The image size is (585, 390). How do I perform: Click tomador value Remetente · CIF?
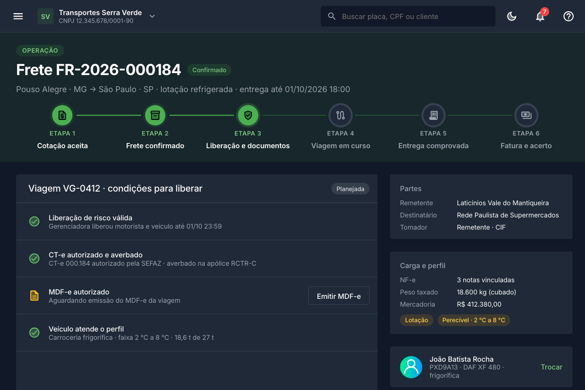coord(481,227)
